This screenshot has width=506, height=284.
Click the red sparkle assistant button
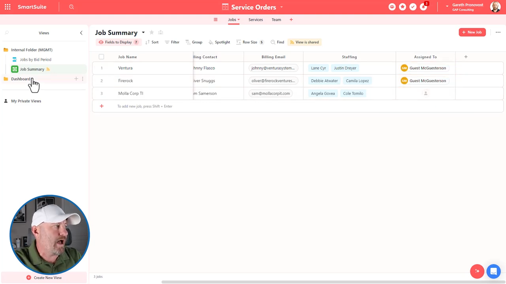tap(477, 271)
